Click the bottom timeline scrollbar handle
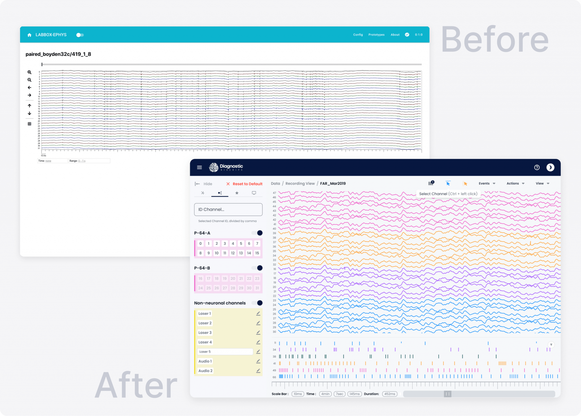 (447, 394)
